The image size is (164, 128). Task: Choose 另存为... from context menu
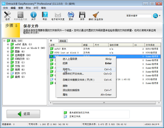point(86,69)
